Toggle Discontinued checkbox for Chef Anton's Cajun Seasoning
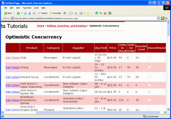This screenshot has width=171, height=119. tap(150, 85)
